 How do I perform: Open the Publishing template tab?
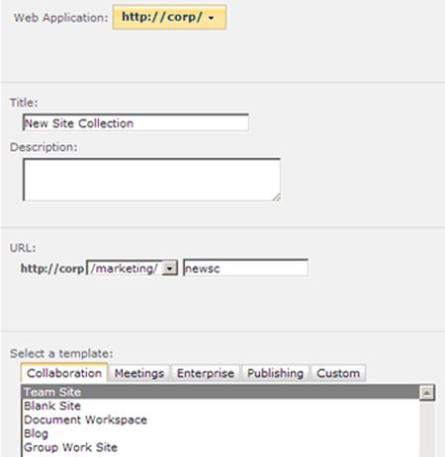coord(275,373)
